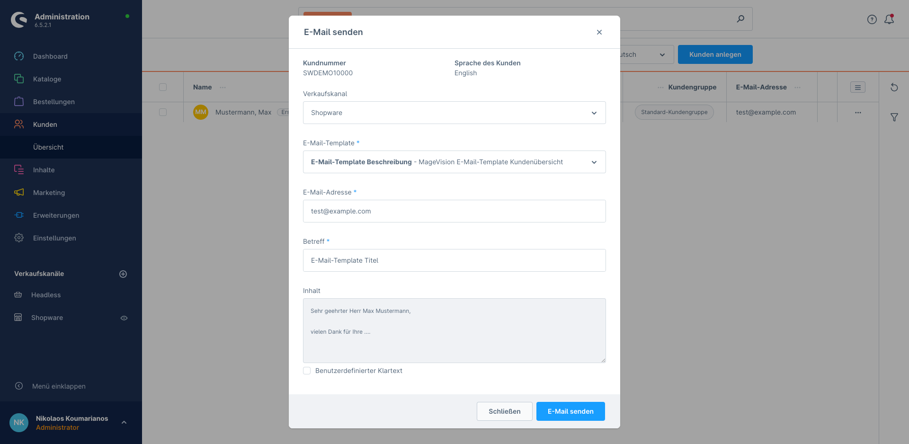The image size is (909, 444).
Task: Open the Dashboard menu icon
Action: point(19,56)
